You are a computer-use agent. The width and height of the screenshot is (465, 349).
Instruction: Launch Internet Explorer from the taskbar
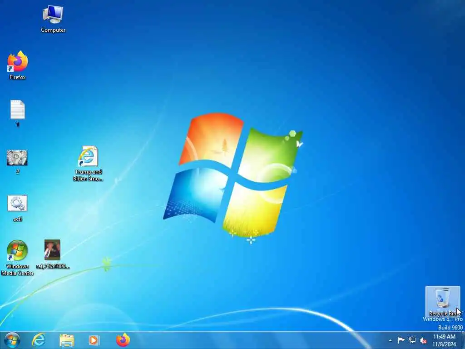coord(39,340)
